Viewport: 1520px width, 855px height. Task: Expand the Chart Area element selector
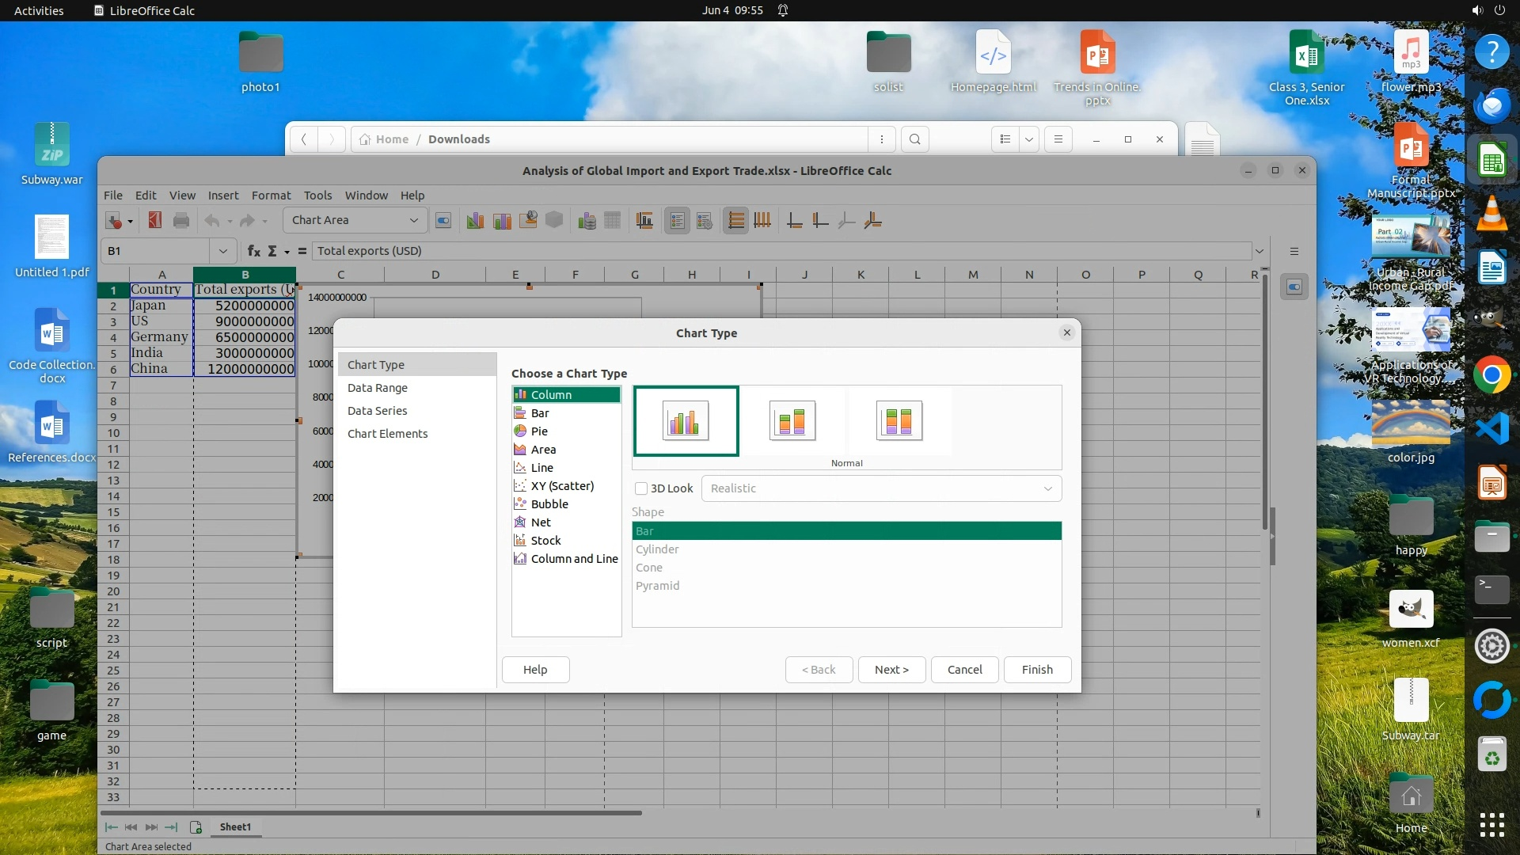point(413,220)
